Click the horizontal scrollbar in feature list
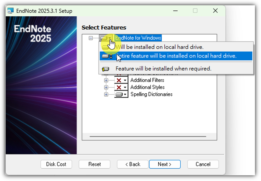Image resolution: width=261 pixels, height=181 pixels. pyautogui.click(x=148, y=136)
